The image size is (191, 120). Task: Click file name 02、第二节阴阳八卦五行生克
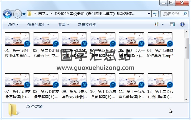(46, 53)
